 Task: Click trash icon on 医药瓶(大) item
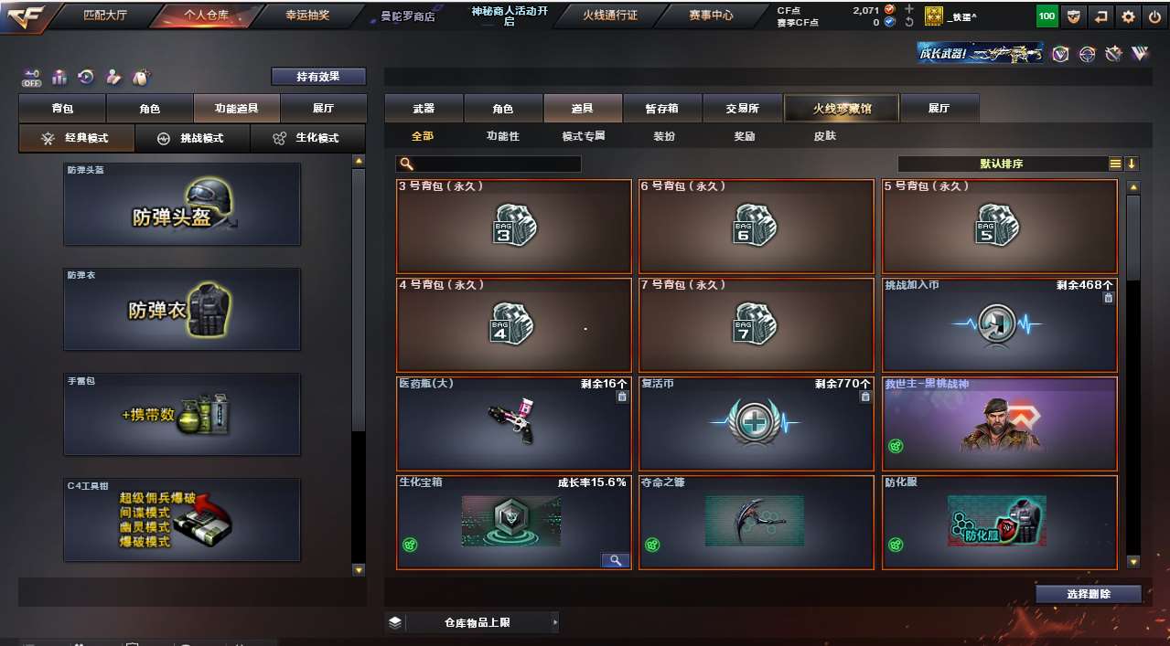pos(622,397)
